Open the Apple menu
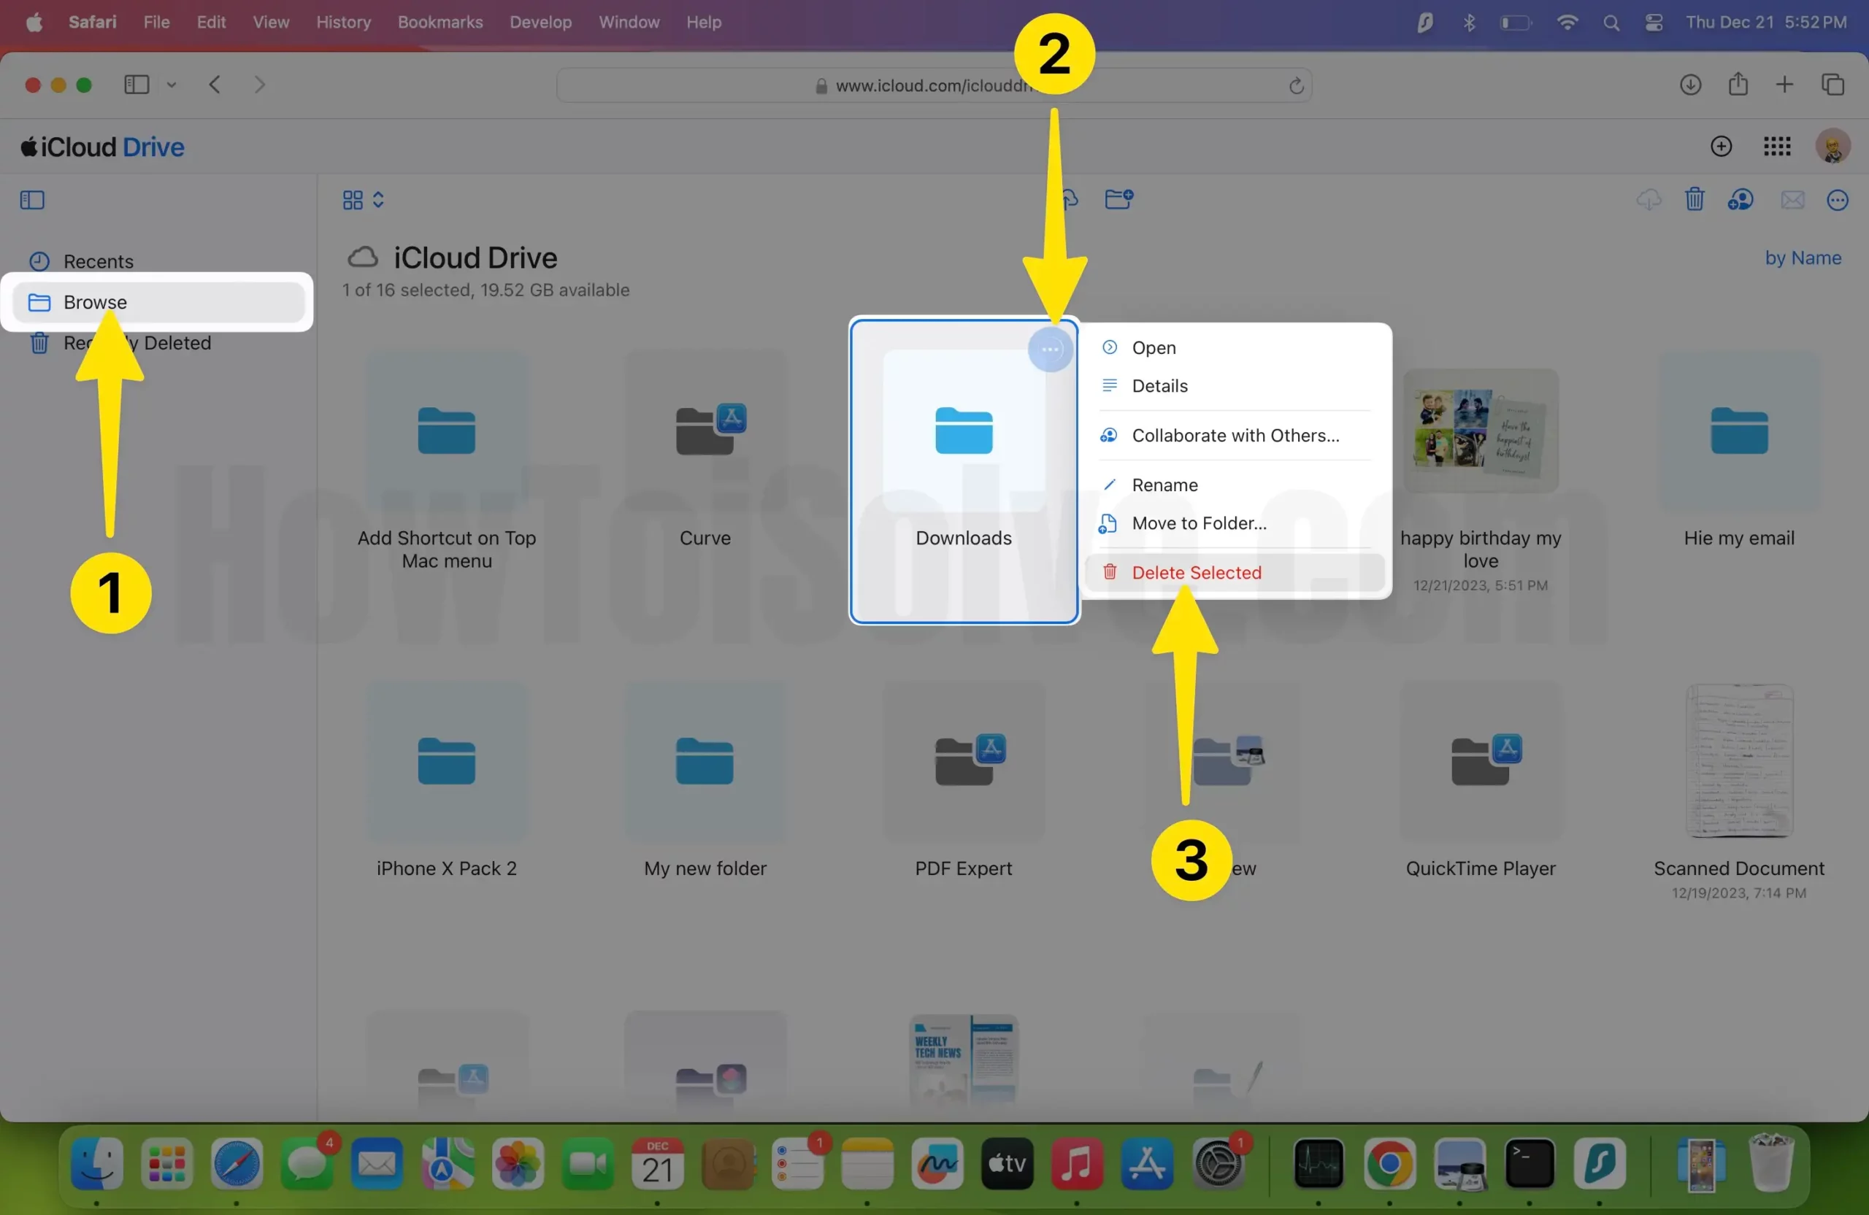 point(34,22)
